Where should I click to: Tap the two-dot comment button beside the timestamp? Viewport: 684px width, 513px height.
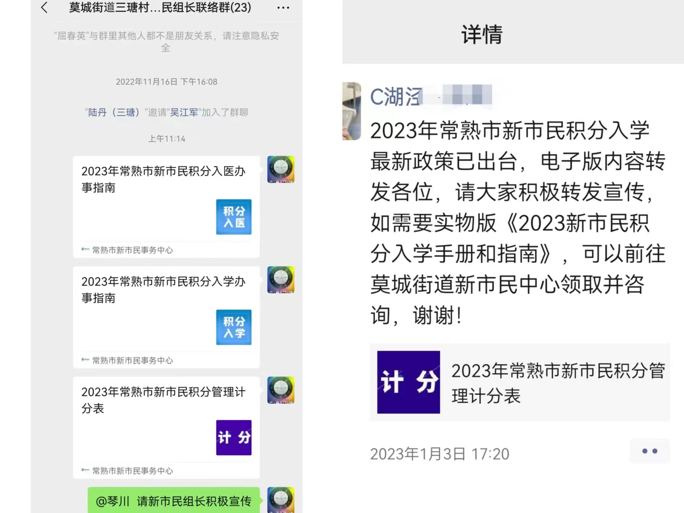pos(650,451)
